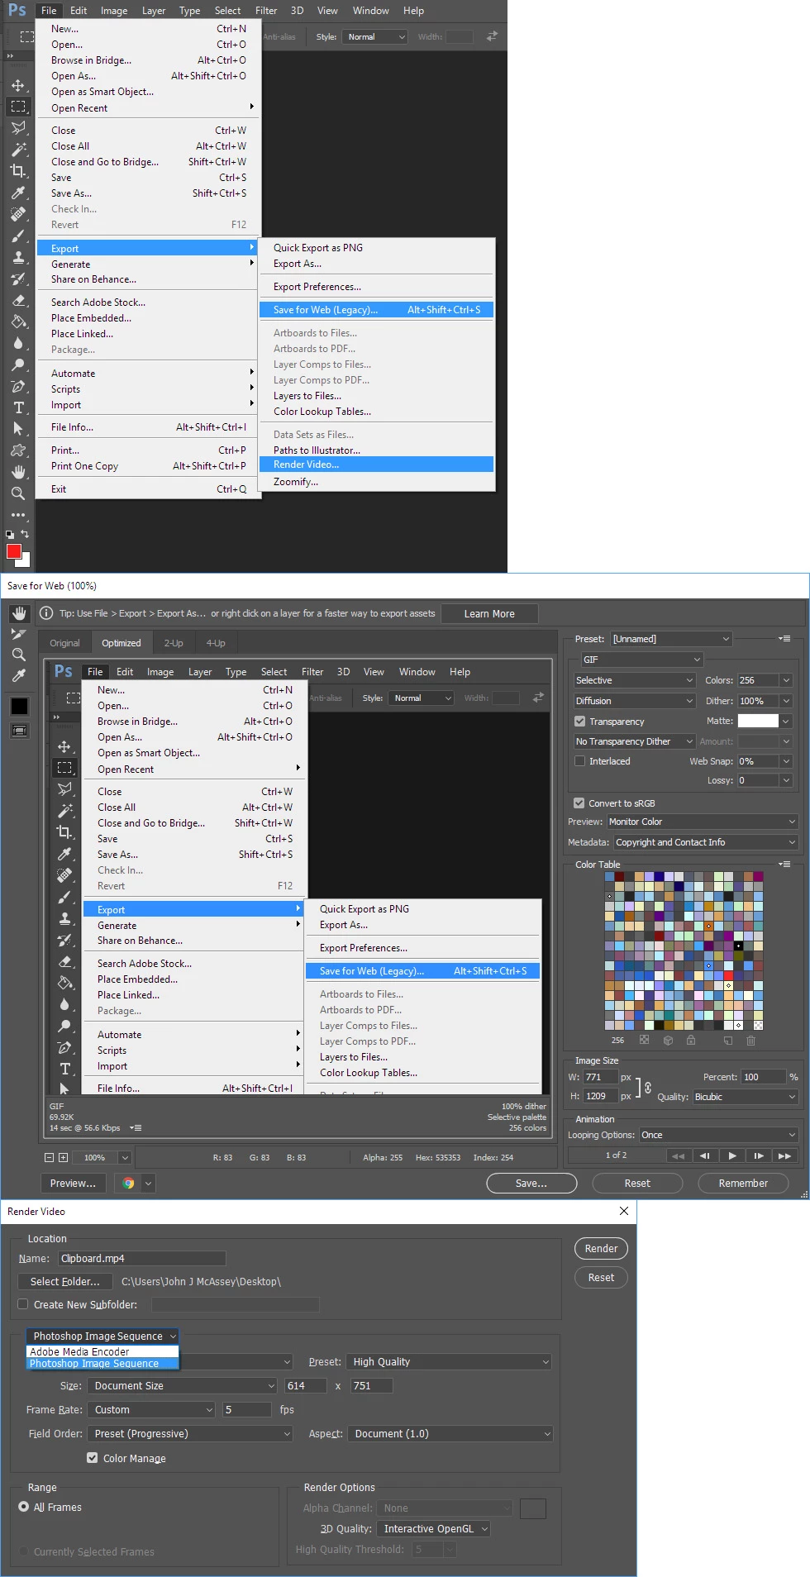
Task: Open the Metadata Copyright and Contact Info dropdown
Action: coord(706,842)
